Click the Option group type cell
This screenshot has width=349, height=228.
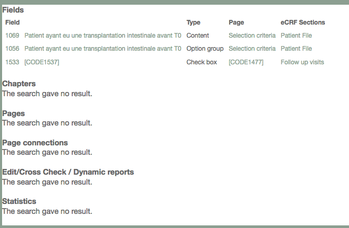coord(205,49)
